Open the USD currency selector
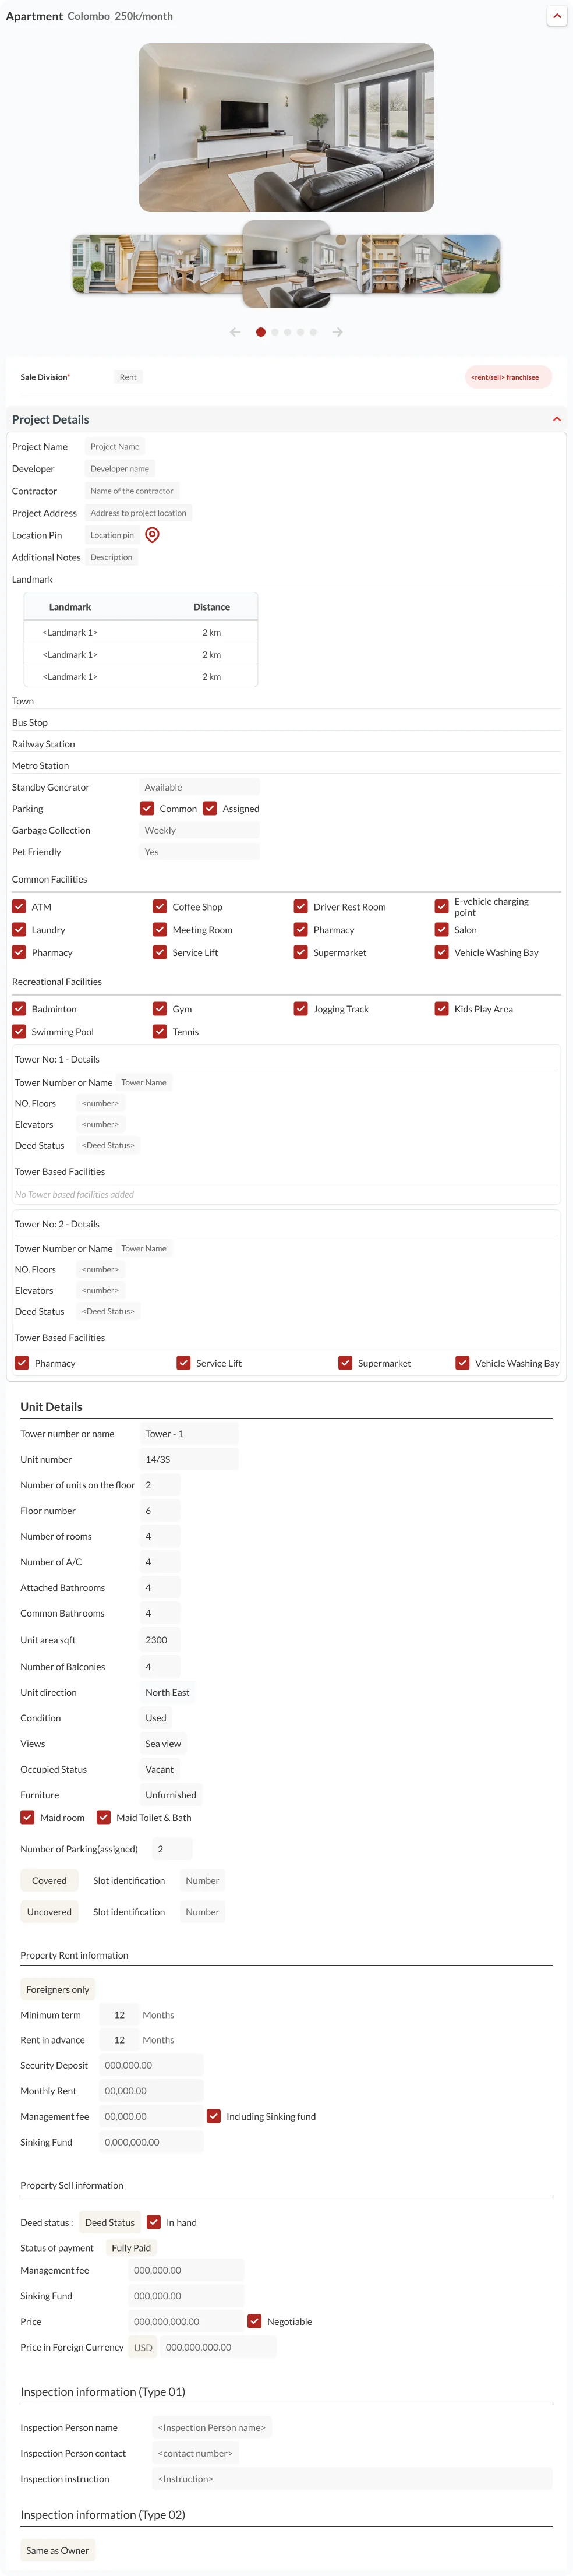This screenshot has width=573, height=2576. (x=143, y=2347)
